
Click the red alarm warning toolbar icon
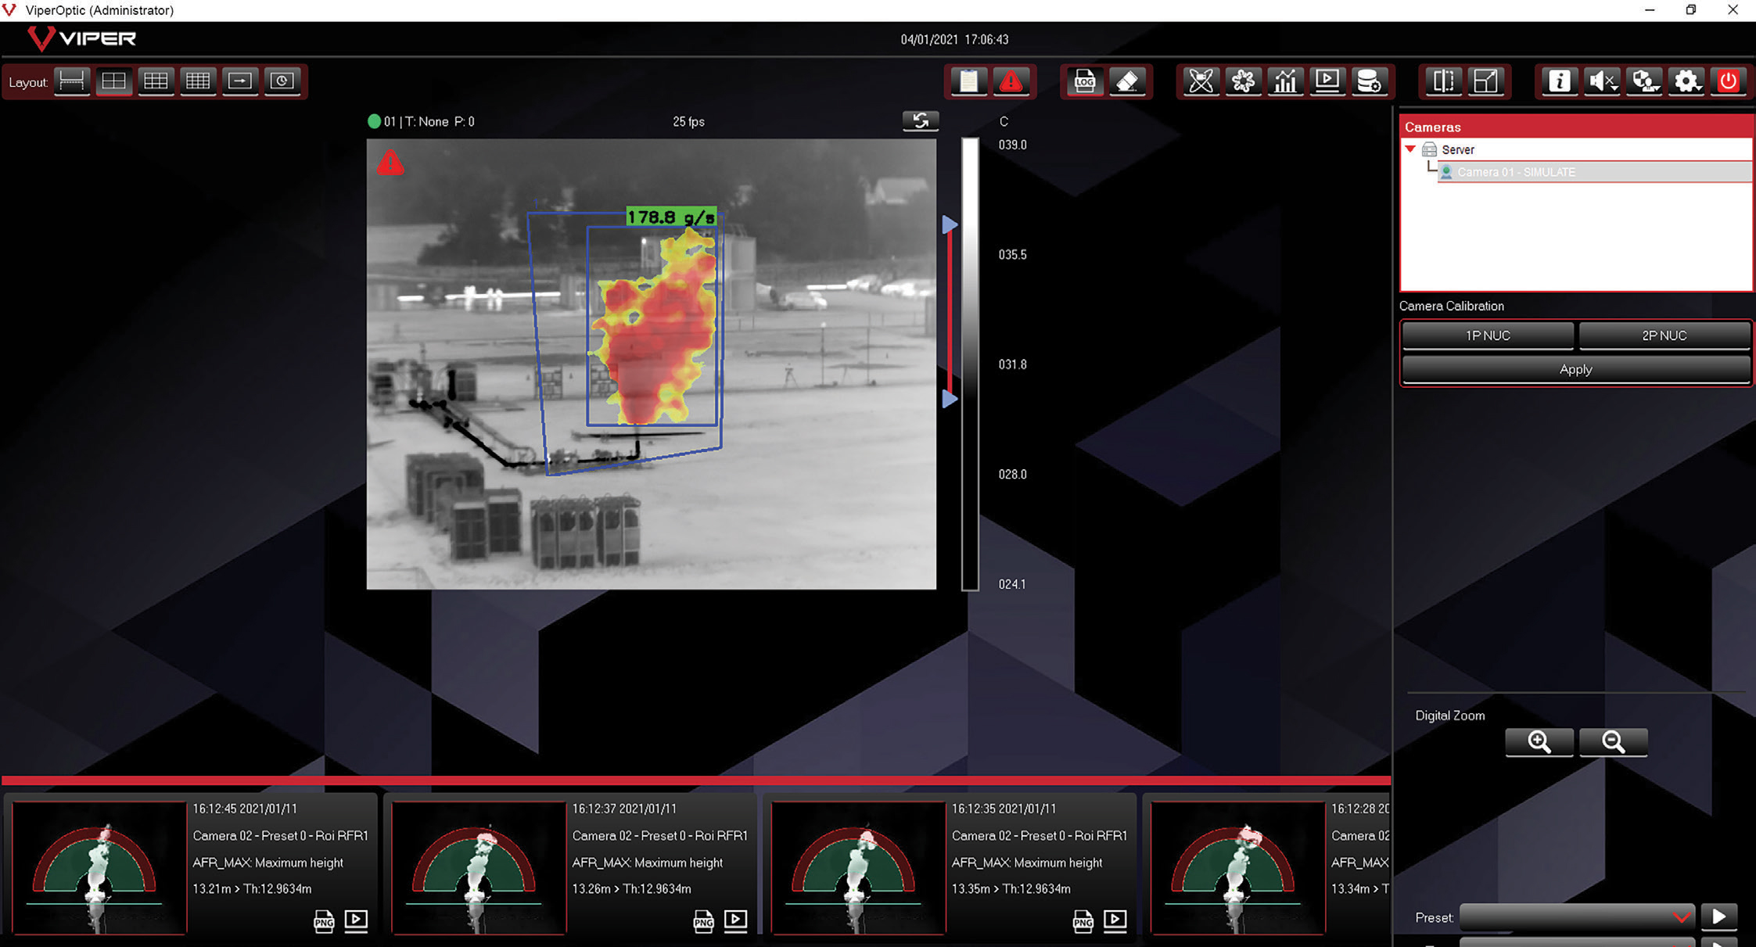click(x=1011, y=81)
